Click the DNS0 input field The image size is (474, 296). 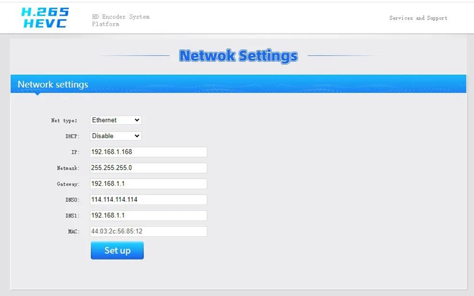coord(148,199)
